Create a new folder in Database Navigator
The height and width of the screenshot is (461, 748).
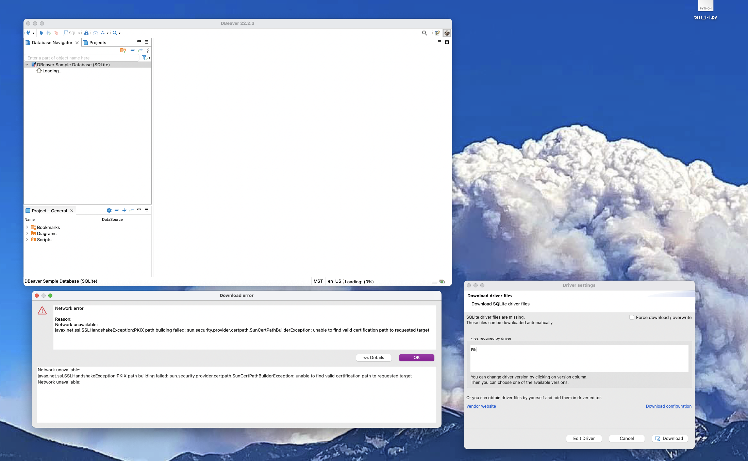tap(123, 50)
